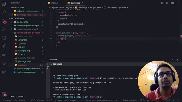This screenshot has height=102, width=182.
Task: Close the terminal panel
Action: (x=178, y=59)
